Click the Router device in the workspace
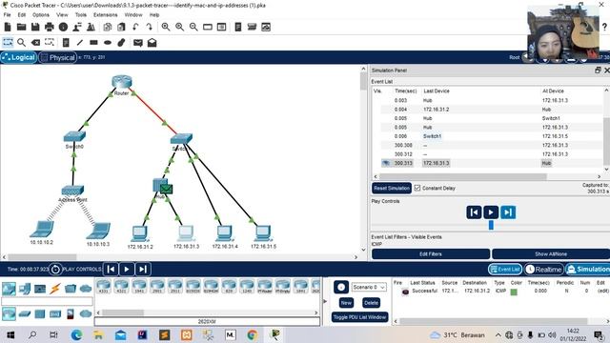Image resolution: width=610 pixels, height=343 pixels. (122, 82)
